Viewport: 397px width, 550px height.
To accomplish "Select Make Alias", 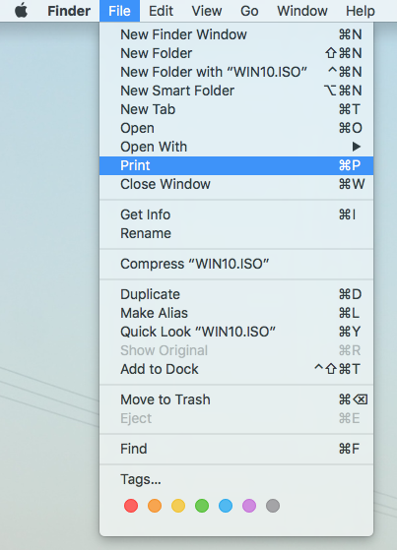I will (x=236, y=313).
